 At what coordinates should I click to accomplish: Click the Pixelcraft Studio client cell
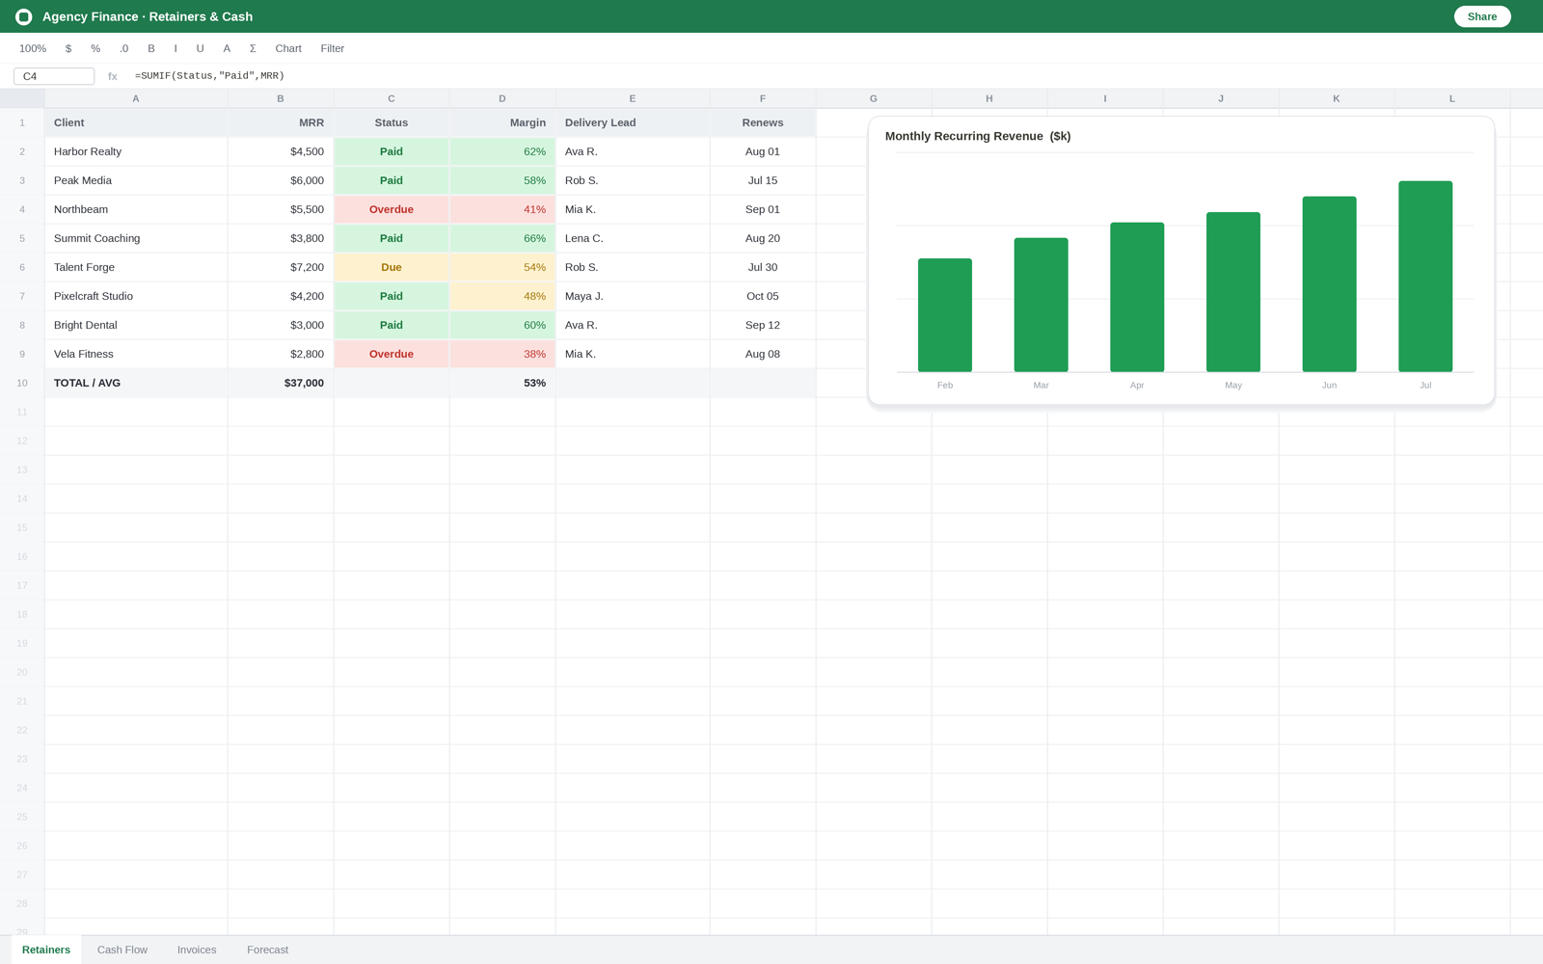(x=136, y=296)
